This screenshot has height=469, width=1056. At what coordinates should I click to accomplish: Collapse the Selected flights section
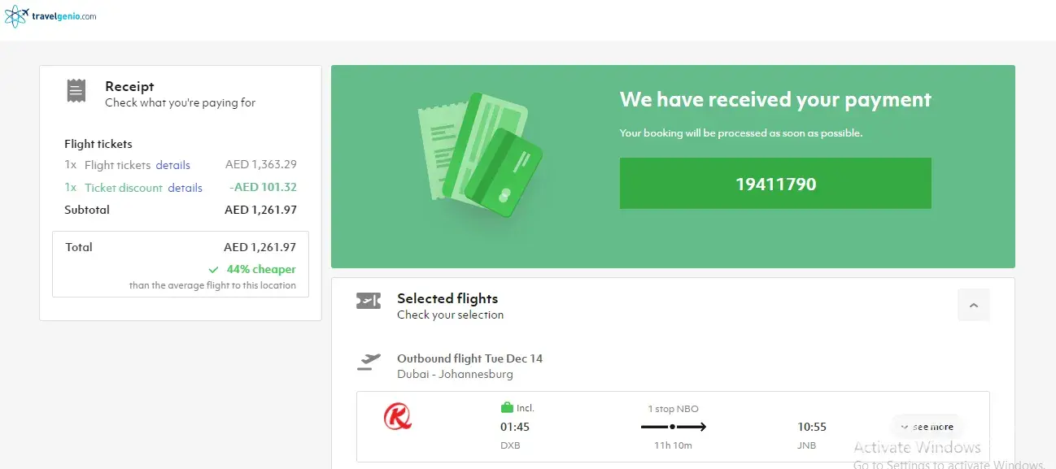tap(973, 305)
